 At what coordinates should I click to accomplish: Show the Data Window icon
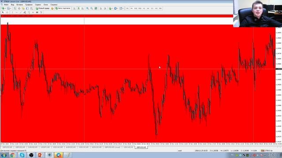pyautogui.click(x=19, y=8)
